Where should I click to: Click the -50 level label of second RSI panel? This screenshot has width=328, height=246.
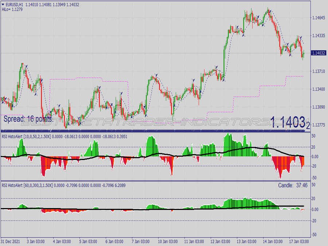[x=314, y=235]
